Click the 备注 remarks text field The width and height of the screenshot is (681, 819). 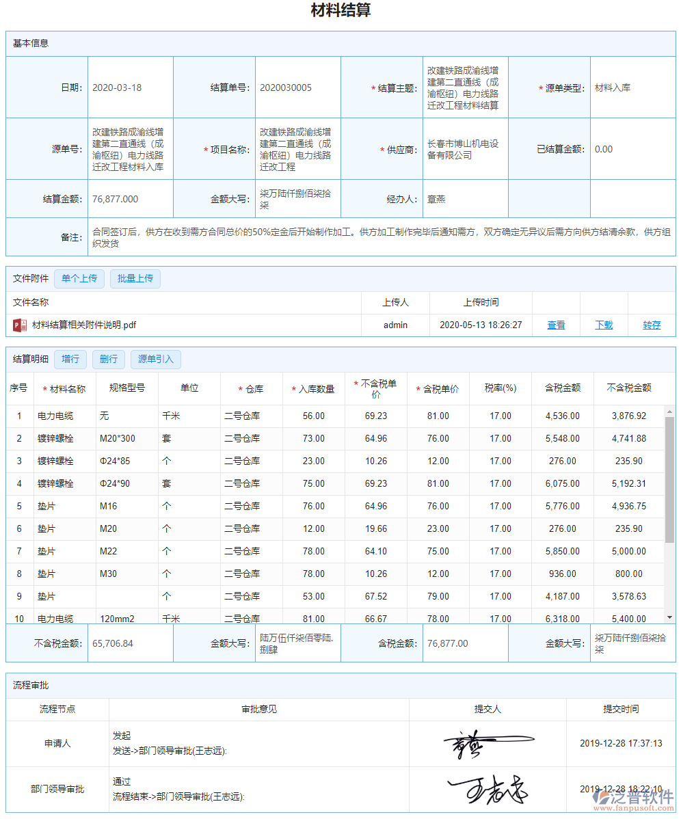tap(381, 237)
